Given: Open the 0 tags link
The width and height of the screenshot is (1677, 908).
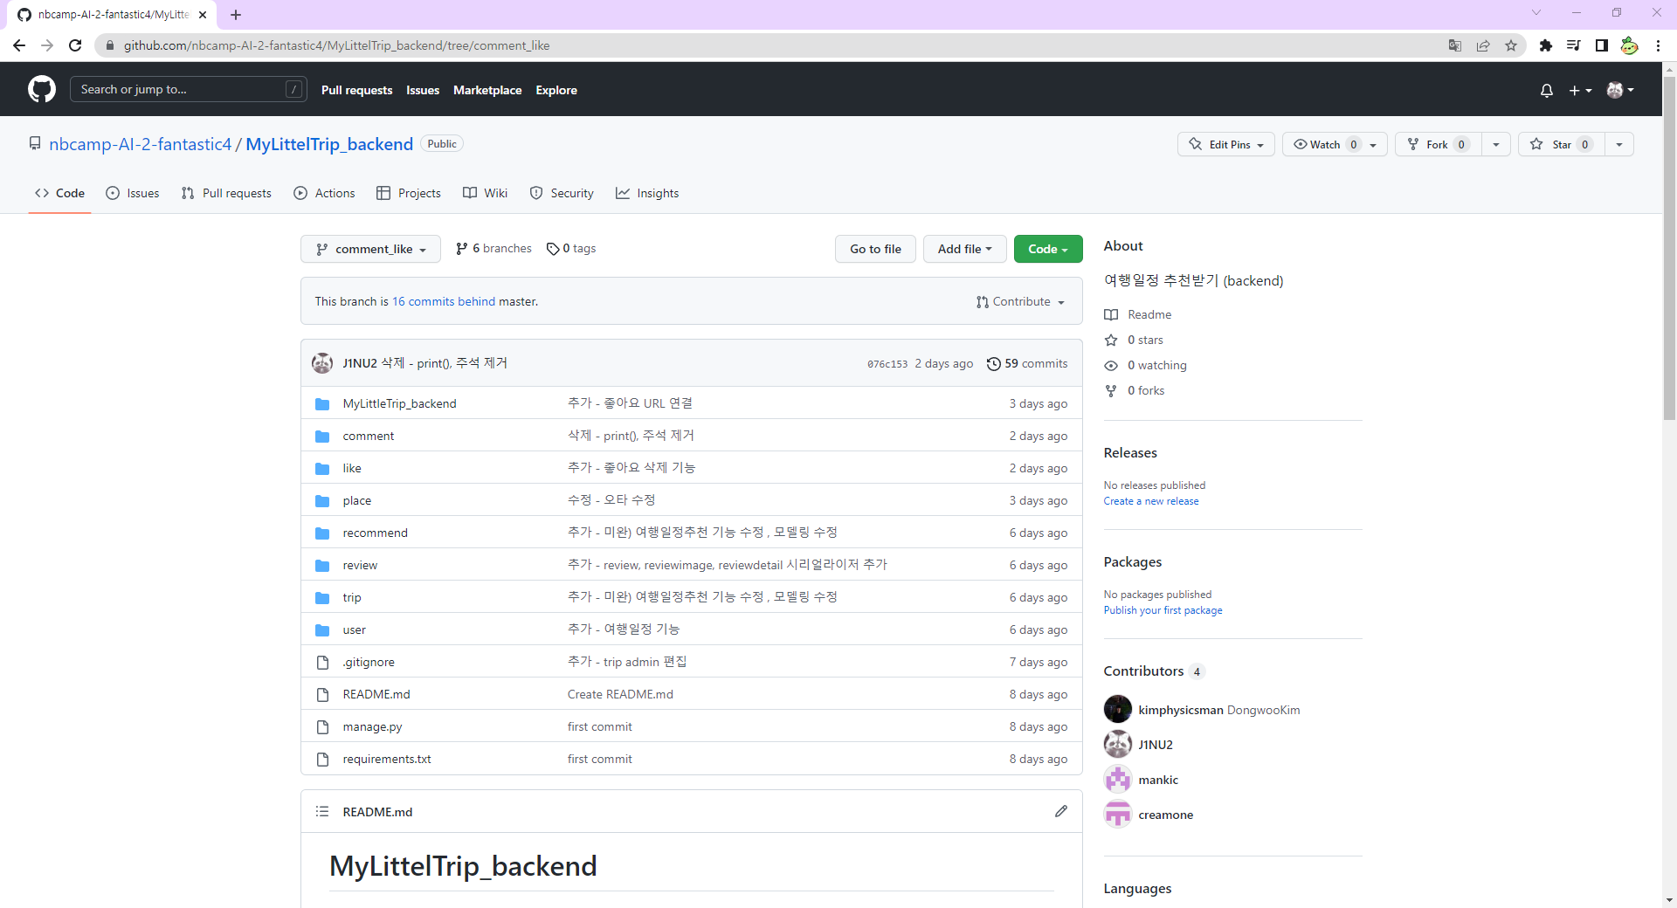Looking at the screenshot, I should pyautogui.click(x=571, y=249).
